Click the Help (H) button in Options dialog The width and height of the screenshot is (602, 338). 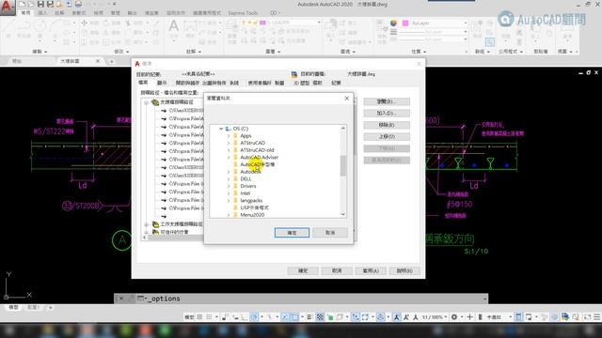click(404, 270)
